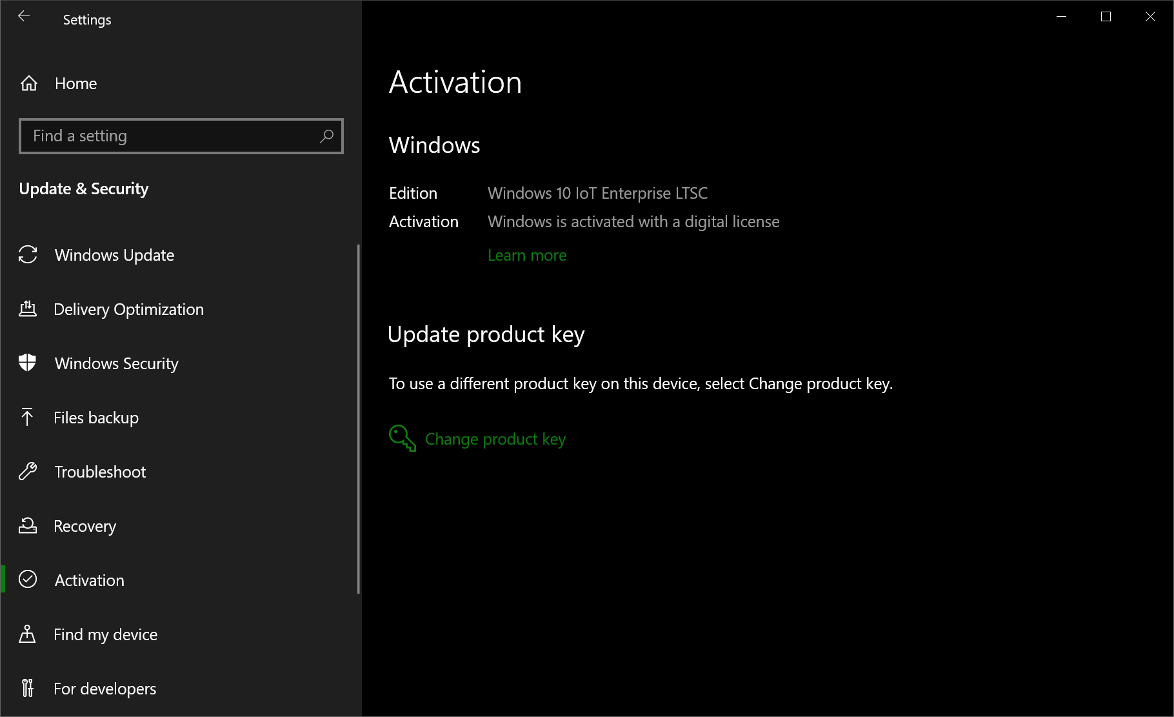Click the For developers tools icon
The width and height of the screenshot is (1174, 717).
pyautogui.click(x=27, y=689)
